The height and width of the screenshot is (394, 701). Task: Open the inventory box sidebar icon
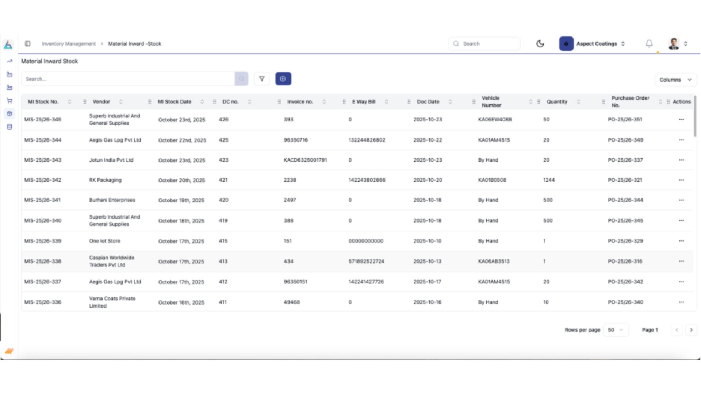pos(9,114)
